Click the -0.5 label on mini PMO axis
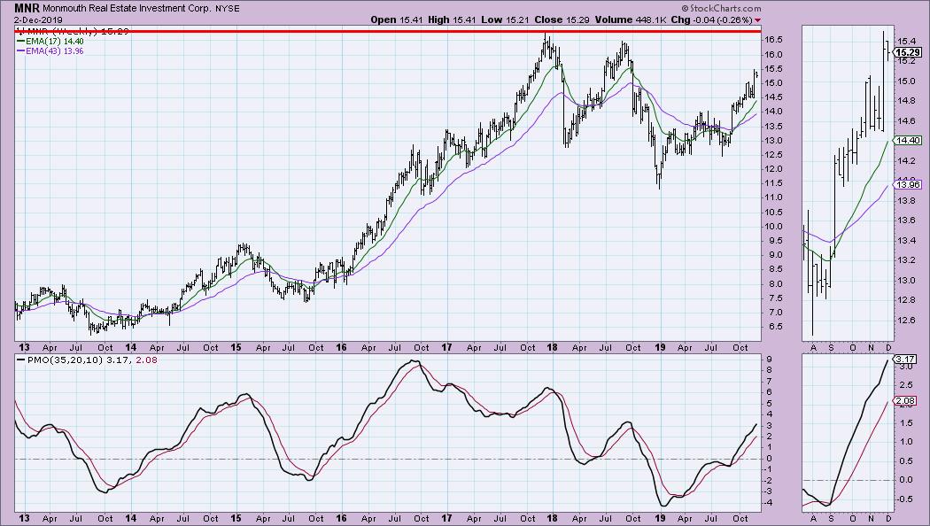The height and width of the screenshot is (526, 930). [x=904, y=499]
